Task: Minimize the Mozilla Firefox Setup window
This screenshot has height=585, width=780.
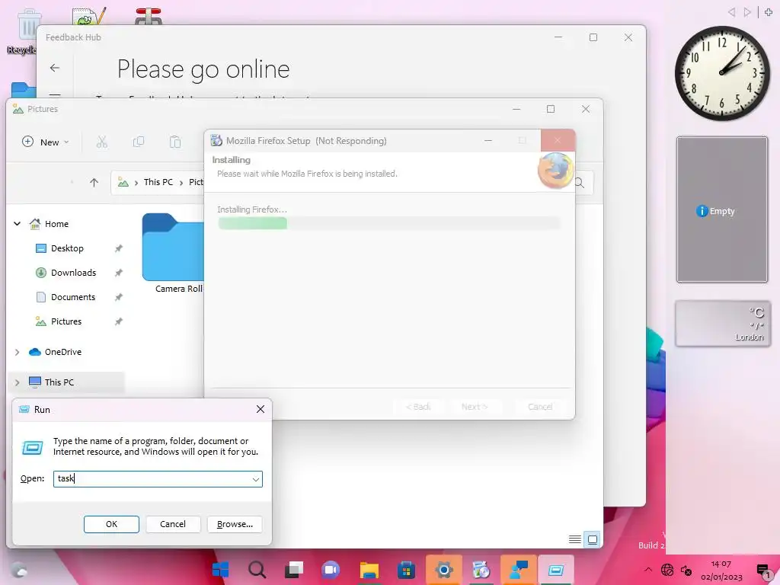Action: [488, 141]
